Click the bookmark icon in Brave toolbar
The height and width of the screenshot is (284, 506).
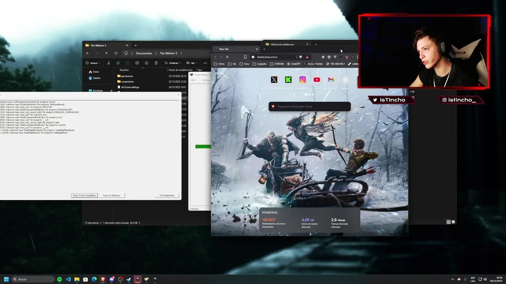coord(245,57)
